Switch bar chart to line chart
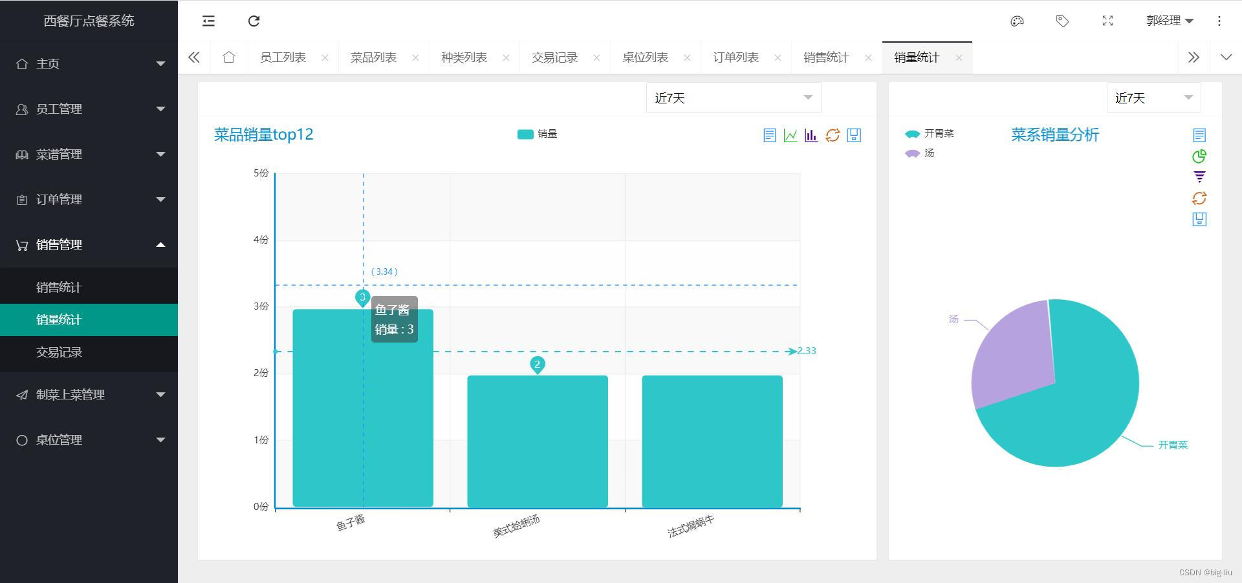 coord(790,135)
